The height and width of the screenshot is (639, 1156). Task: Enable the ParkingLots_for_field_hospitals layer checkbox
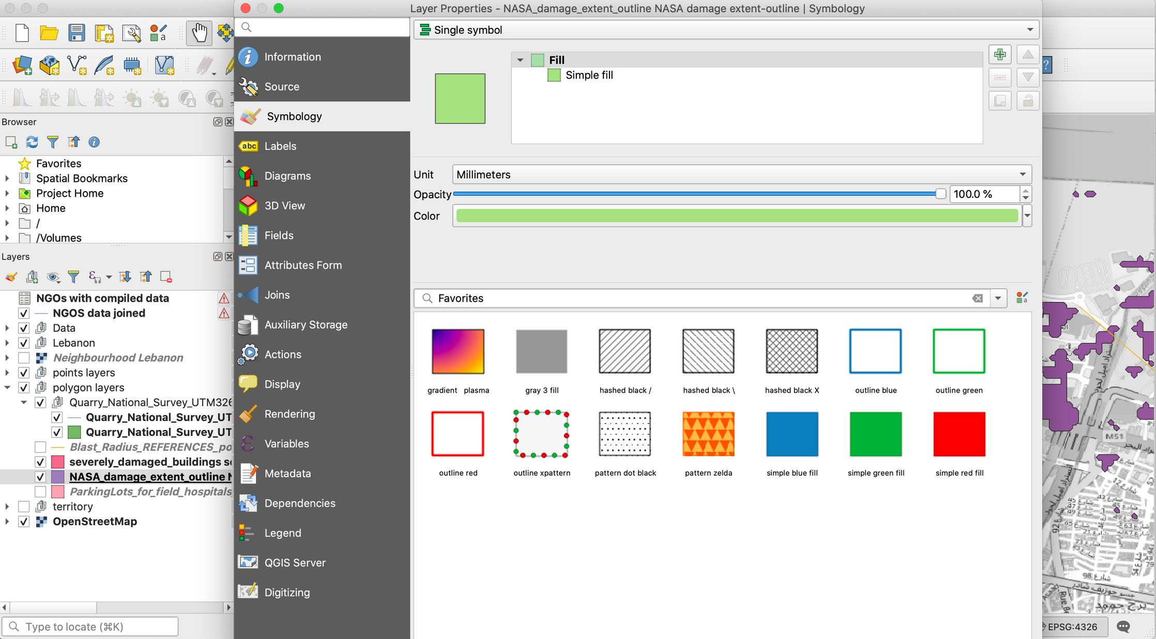[40, 492]
